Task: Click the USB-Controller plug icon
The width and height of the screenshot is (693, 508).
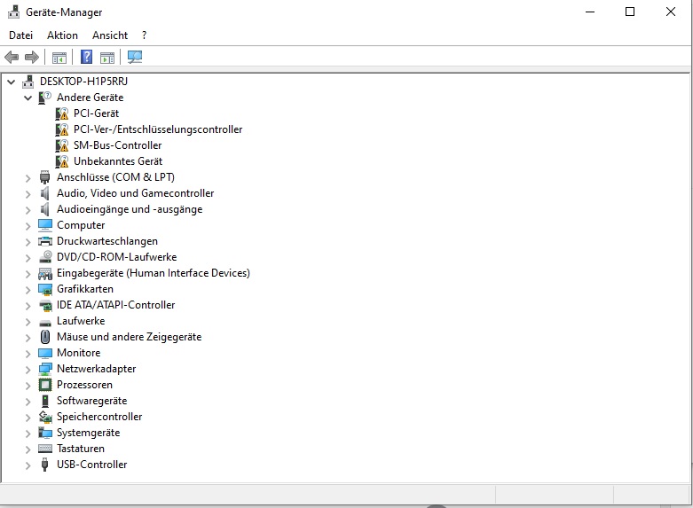Action: pos(45,465)
